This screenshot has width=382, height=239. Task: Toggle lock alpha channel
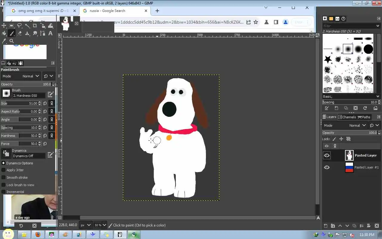click(x=348, y=139)
